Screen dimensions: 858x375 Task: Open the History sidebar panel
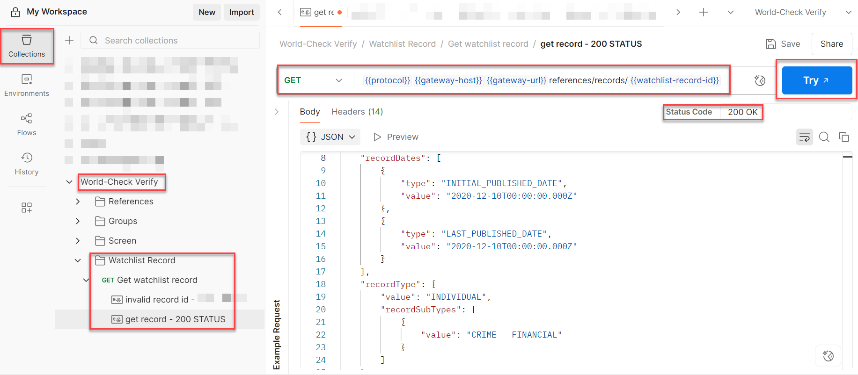tap(27, 164)
